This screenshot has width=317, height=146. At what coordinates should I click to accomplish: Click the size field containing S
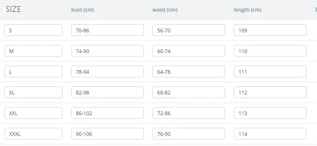click(x=33, y=31)
